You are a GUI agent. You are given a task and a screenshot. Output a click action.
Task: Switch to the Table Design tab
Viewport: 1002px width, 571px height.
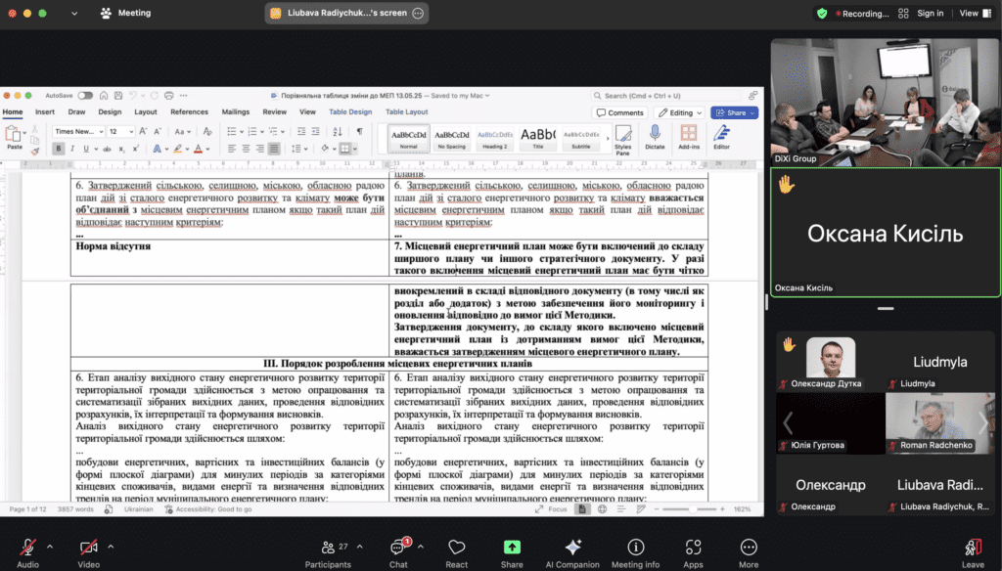tap(349, 111)
